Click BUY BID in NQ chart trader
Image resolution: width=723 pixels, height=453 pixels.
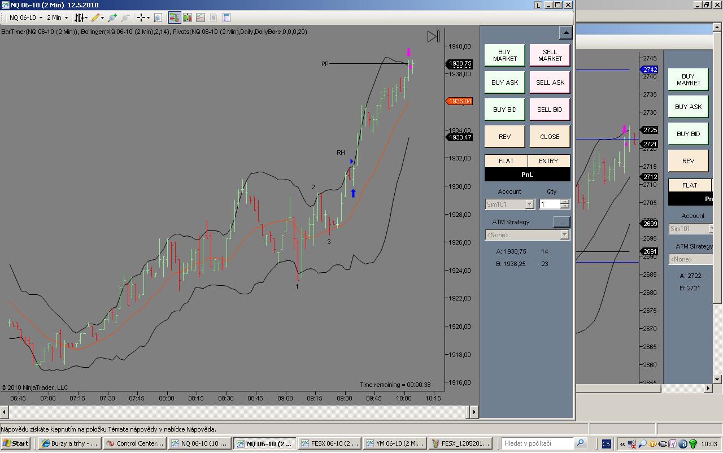pyautogui.click(x=505, y=110)
